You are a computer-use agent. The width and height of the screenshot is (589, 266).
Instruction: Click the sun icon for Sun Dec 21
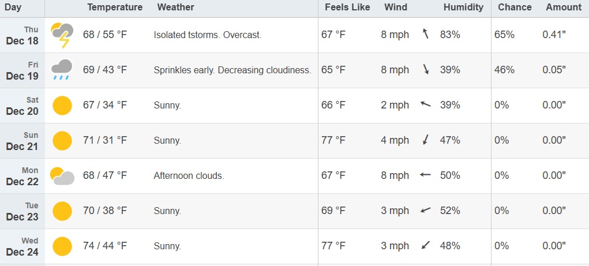coord(62,141)
